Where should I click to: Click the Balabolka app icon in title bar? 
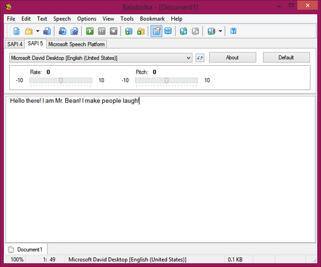[x=8, y=7]
